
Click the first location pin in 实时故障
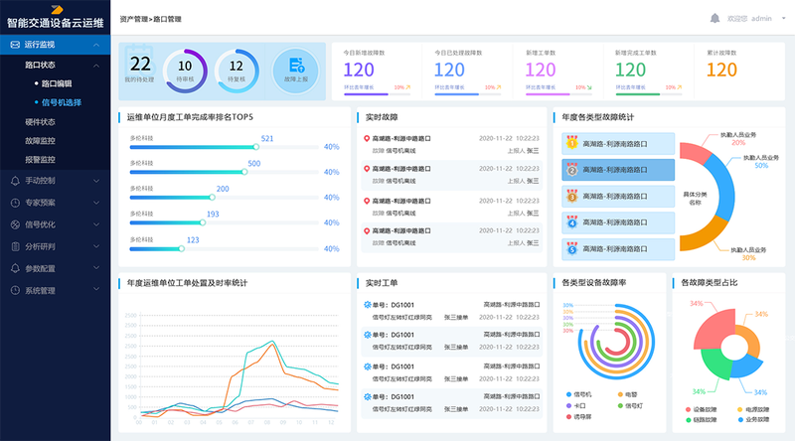tap(367, 140)
